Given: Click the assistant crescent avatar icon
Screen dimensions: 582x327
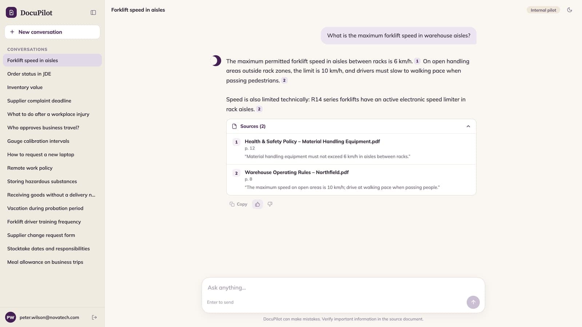Looking at the screenshot, I should [216, 61].
